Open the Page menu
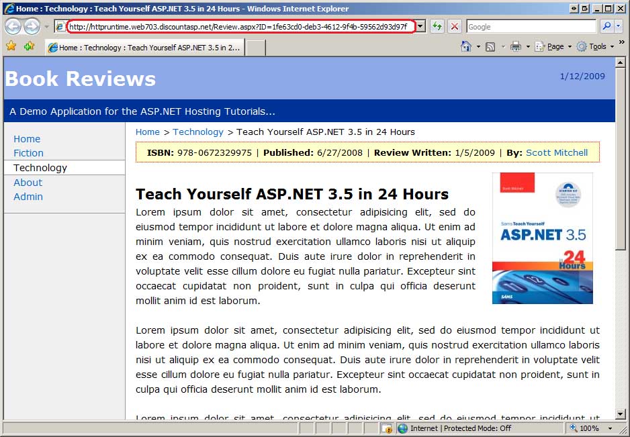Screen dimensions: 630x437 coord(553,46)
